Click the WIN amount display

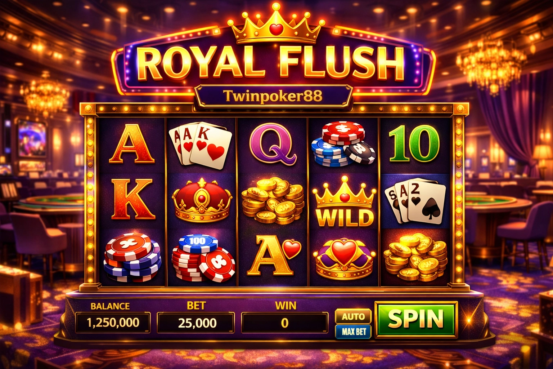pos(284,323)
